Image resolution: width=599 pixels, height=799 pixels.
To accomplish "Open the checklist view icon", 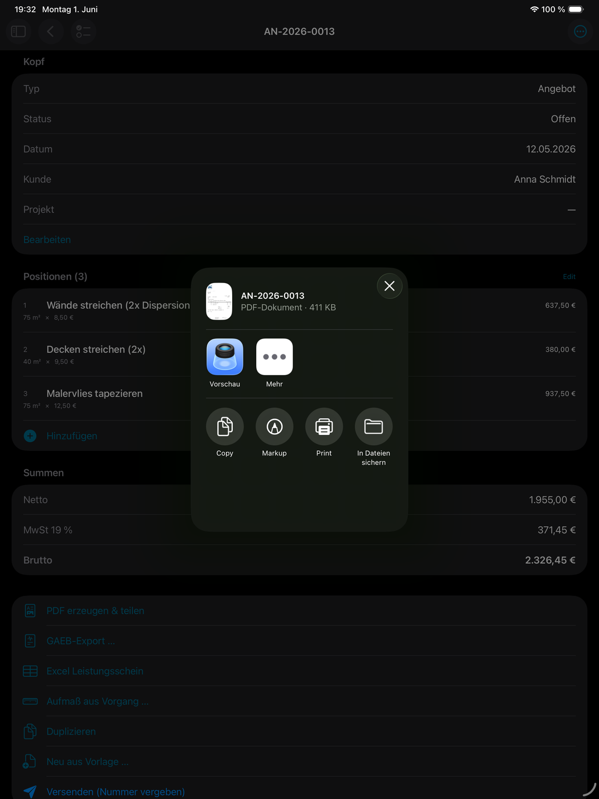I will click(83, 31).
